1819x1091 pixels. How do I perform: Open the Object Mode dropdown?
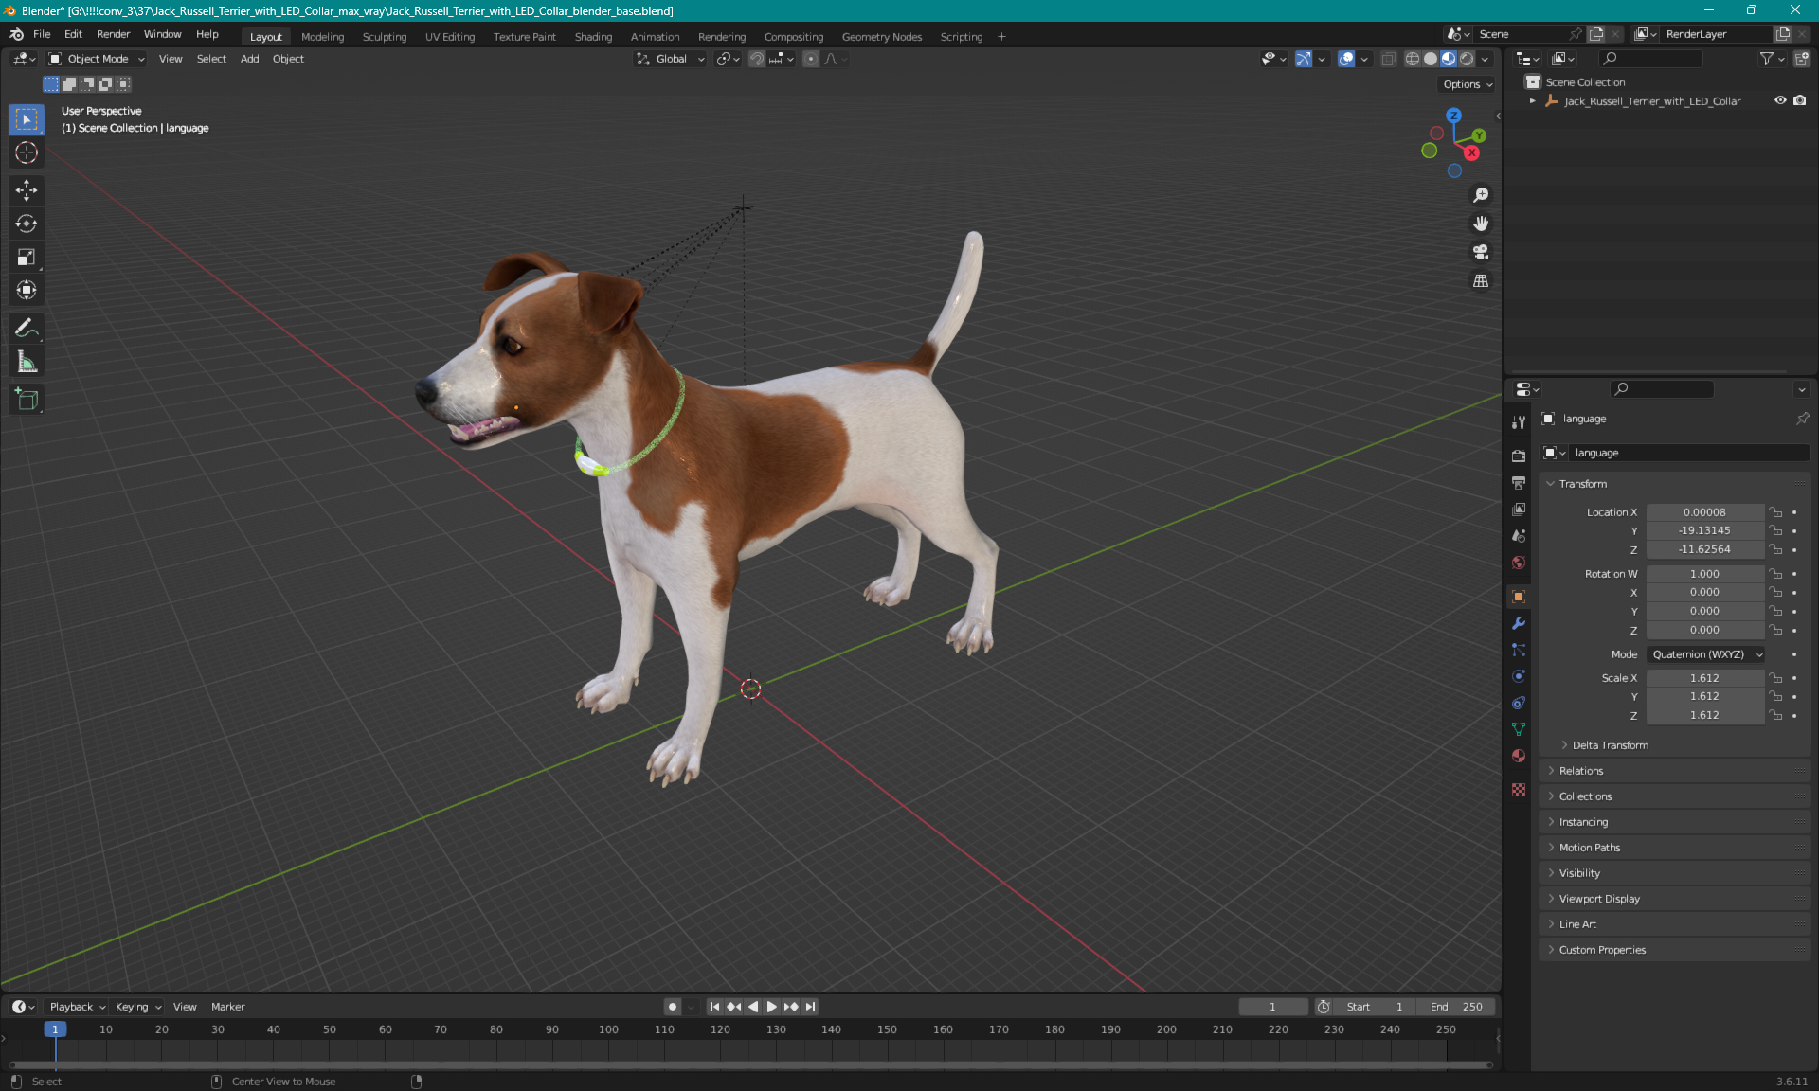[97, 59]
